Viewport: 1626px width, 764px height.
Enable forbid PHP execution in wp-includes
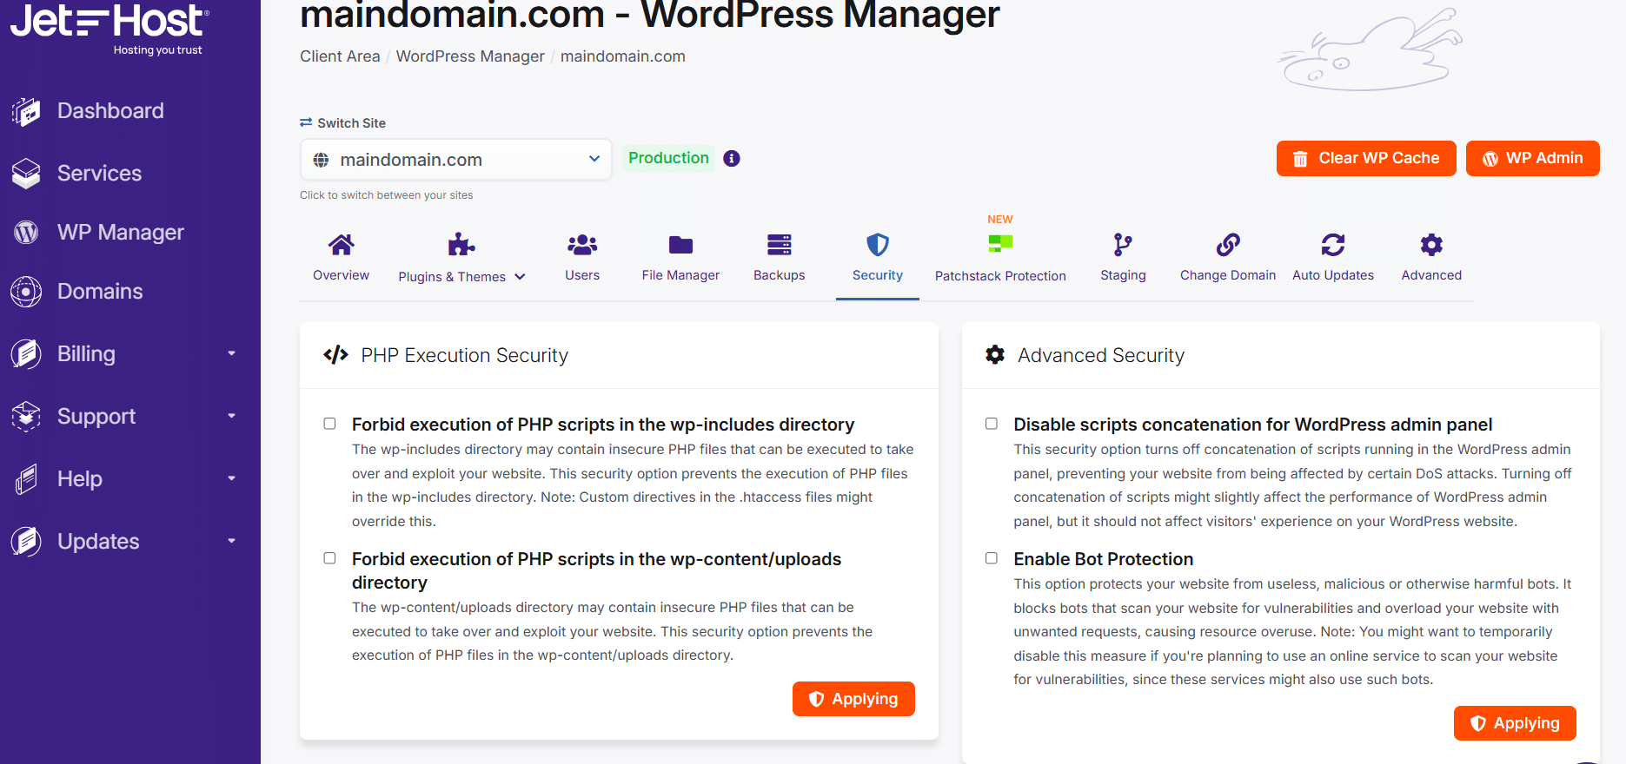click(329, 424)
